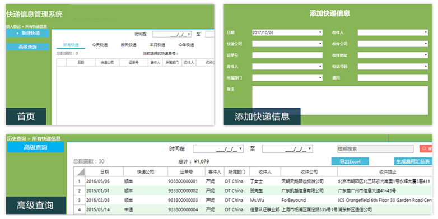Expand the 电话号码 dropdown in the add form

[x=426, y=67]
